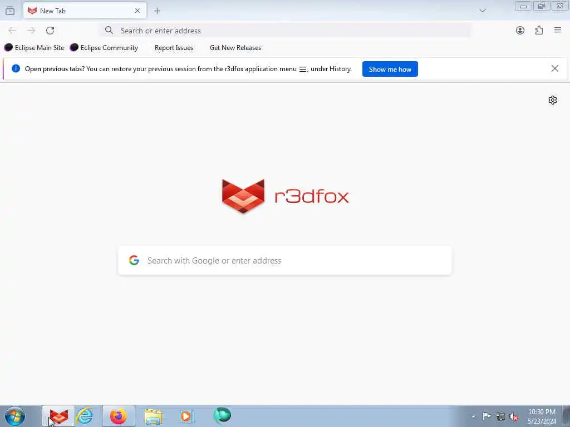Click the search magnifier icon in address bar

[x=109, y=30]
